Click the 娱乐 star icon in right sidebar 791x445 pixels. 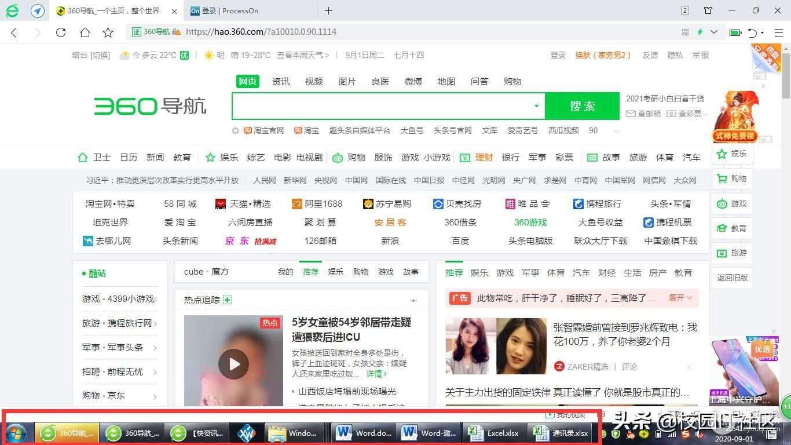pyautogui.click(x=722, y=154)
